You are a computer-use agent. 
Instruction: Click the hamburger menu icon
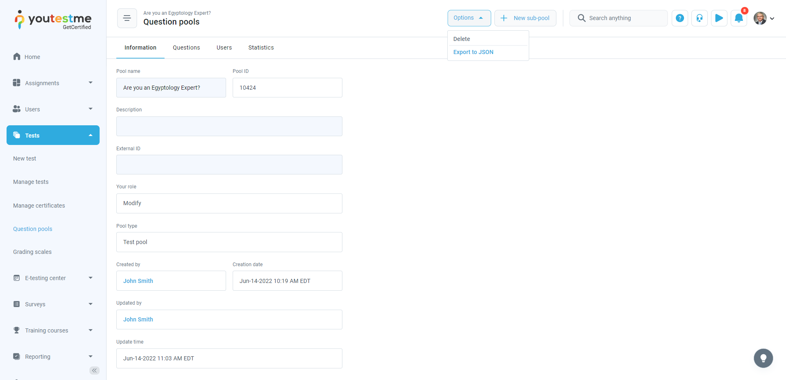click(127, 18)
